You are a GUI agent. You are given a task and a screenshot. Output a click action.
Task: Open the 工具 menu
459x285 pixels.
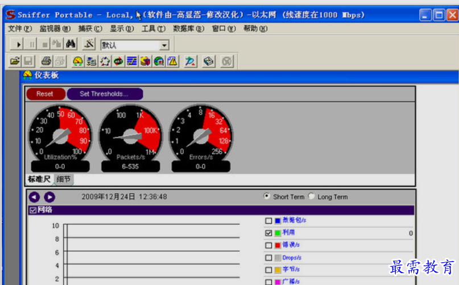(154, 28)
